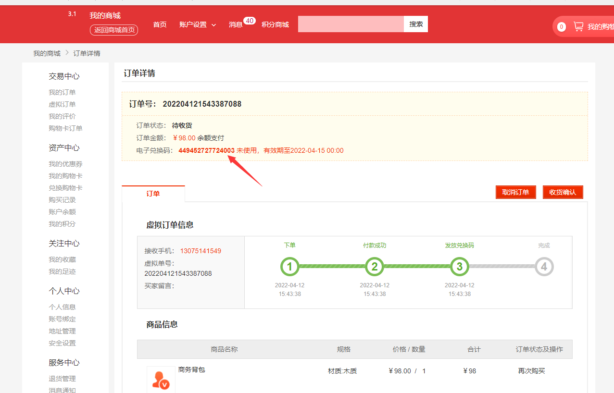Select the 订单 tab
Screen dimensions: 614x393
153,194
